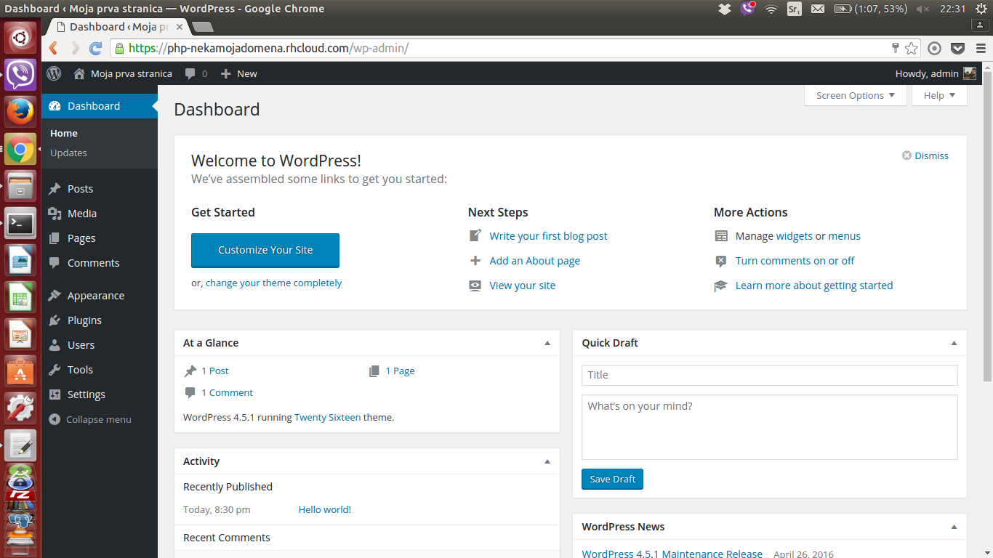This screenshot has width=993, height=558.
Task: Open the Twenty Sixteen theme link
Action: 327,417
